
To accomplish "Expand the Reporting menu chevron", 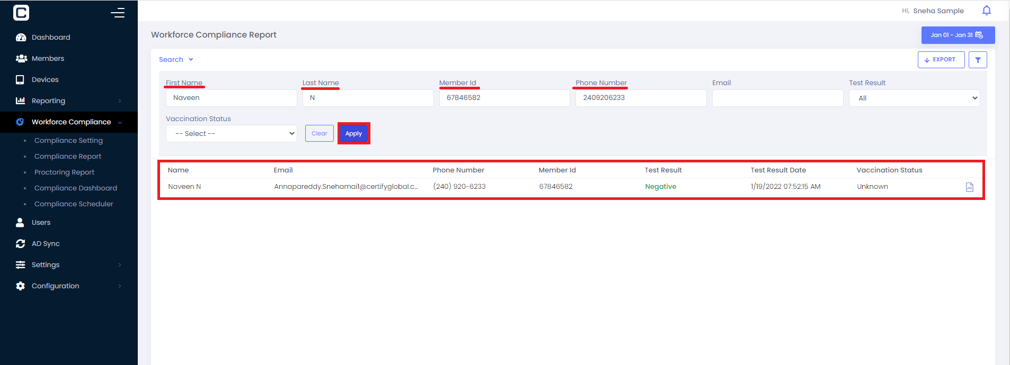I will pyautogui.click(x=120, y=101).
